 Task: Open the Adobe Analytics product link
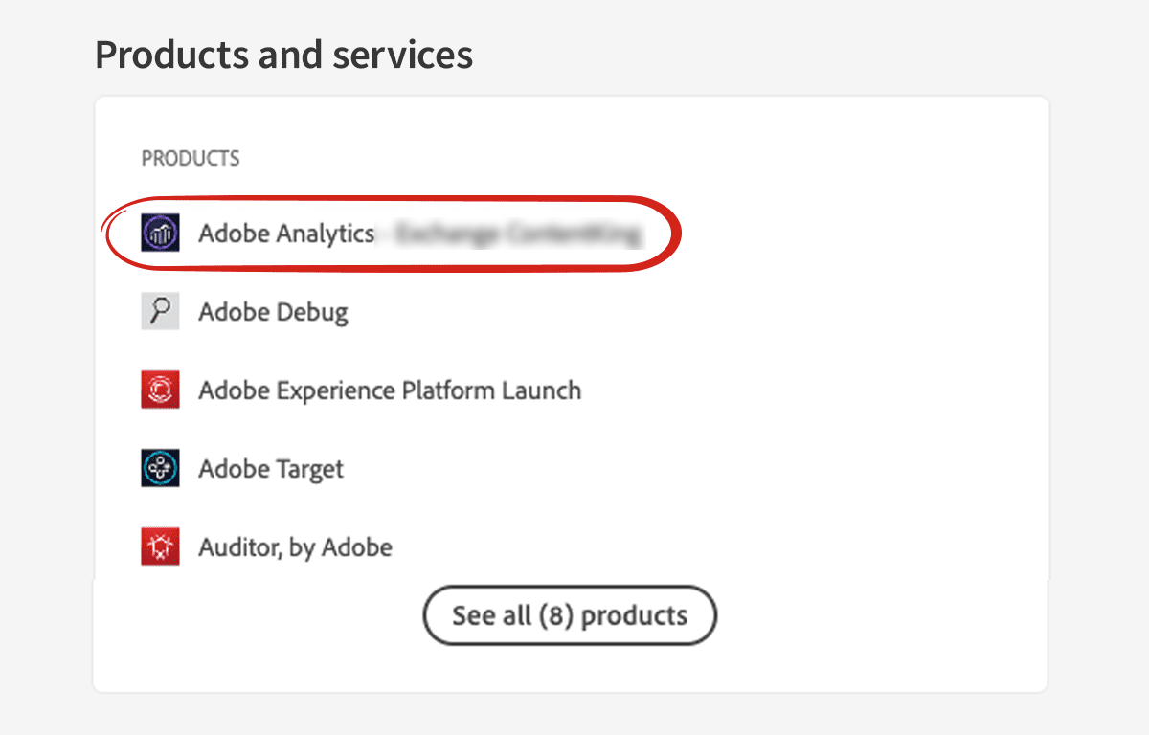[285, 233]
